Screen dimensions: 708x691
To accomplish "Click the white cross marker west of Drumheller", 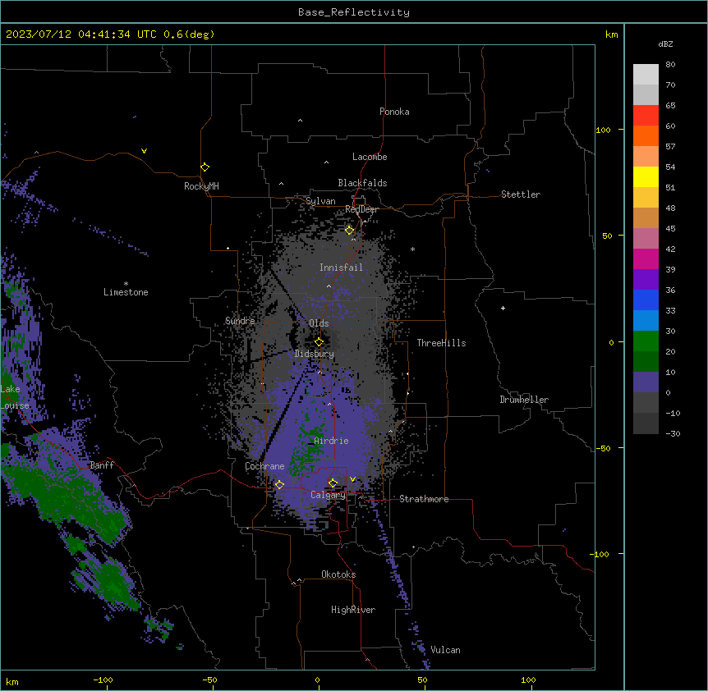I will 503,308.
